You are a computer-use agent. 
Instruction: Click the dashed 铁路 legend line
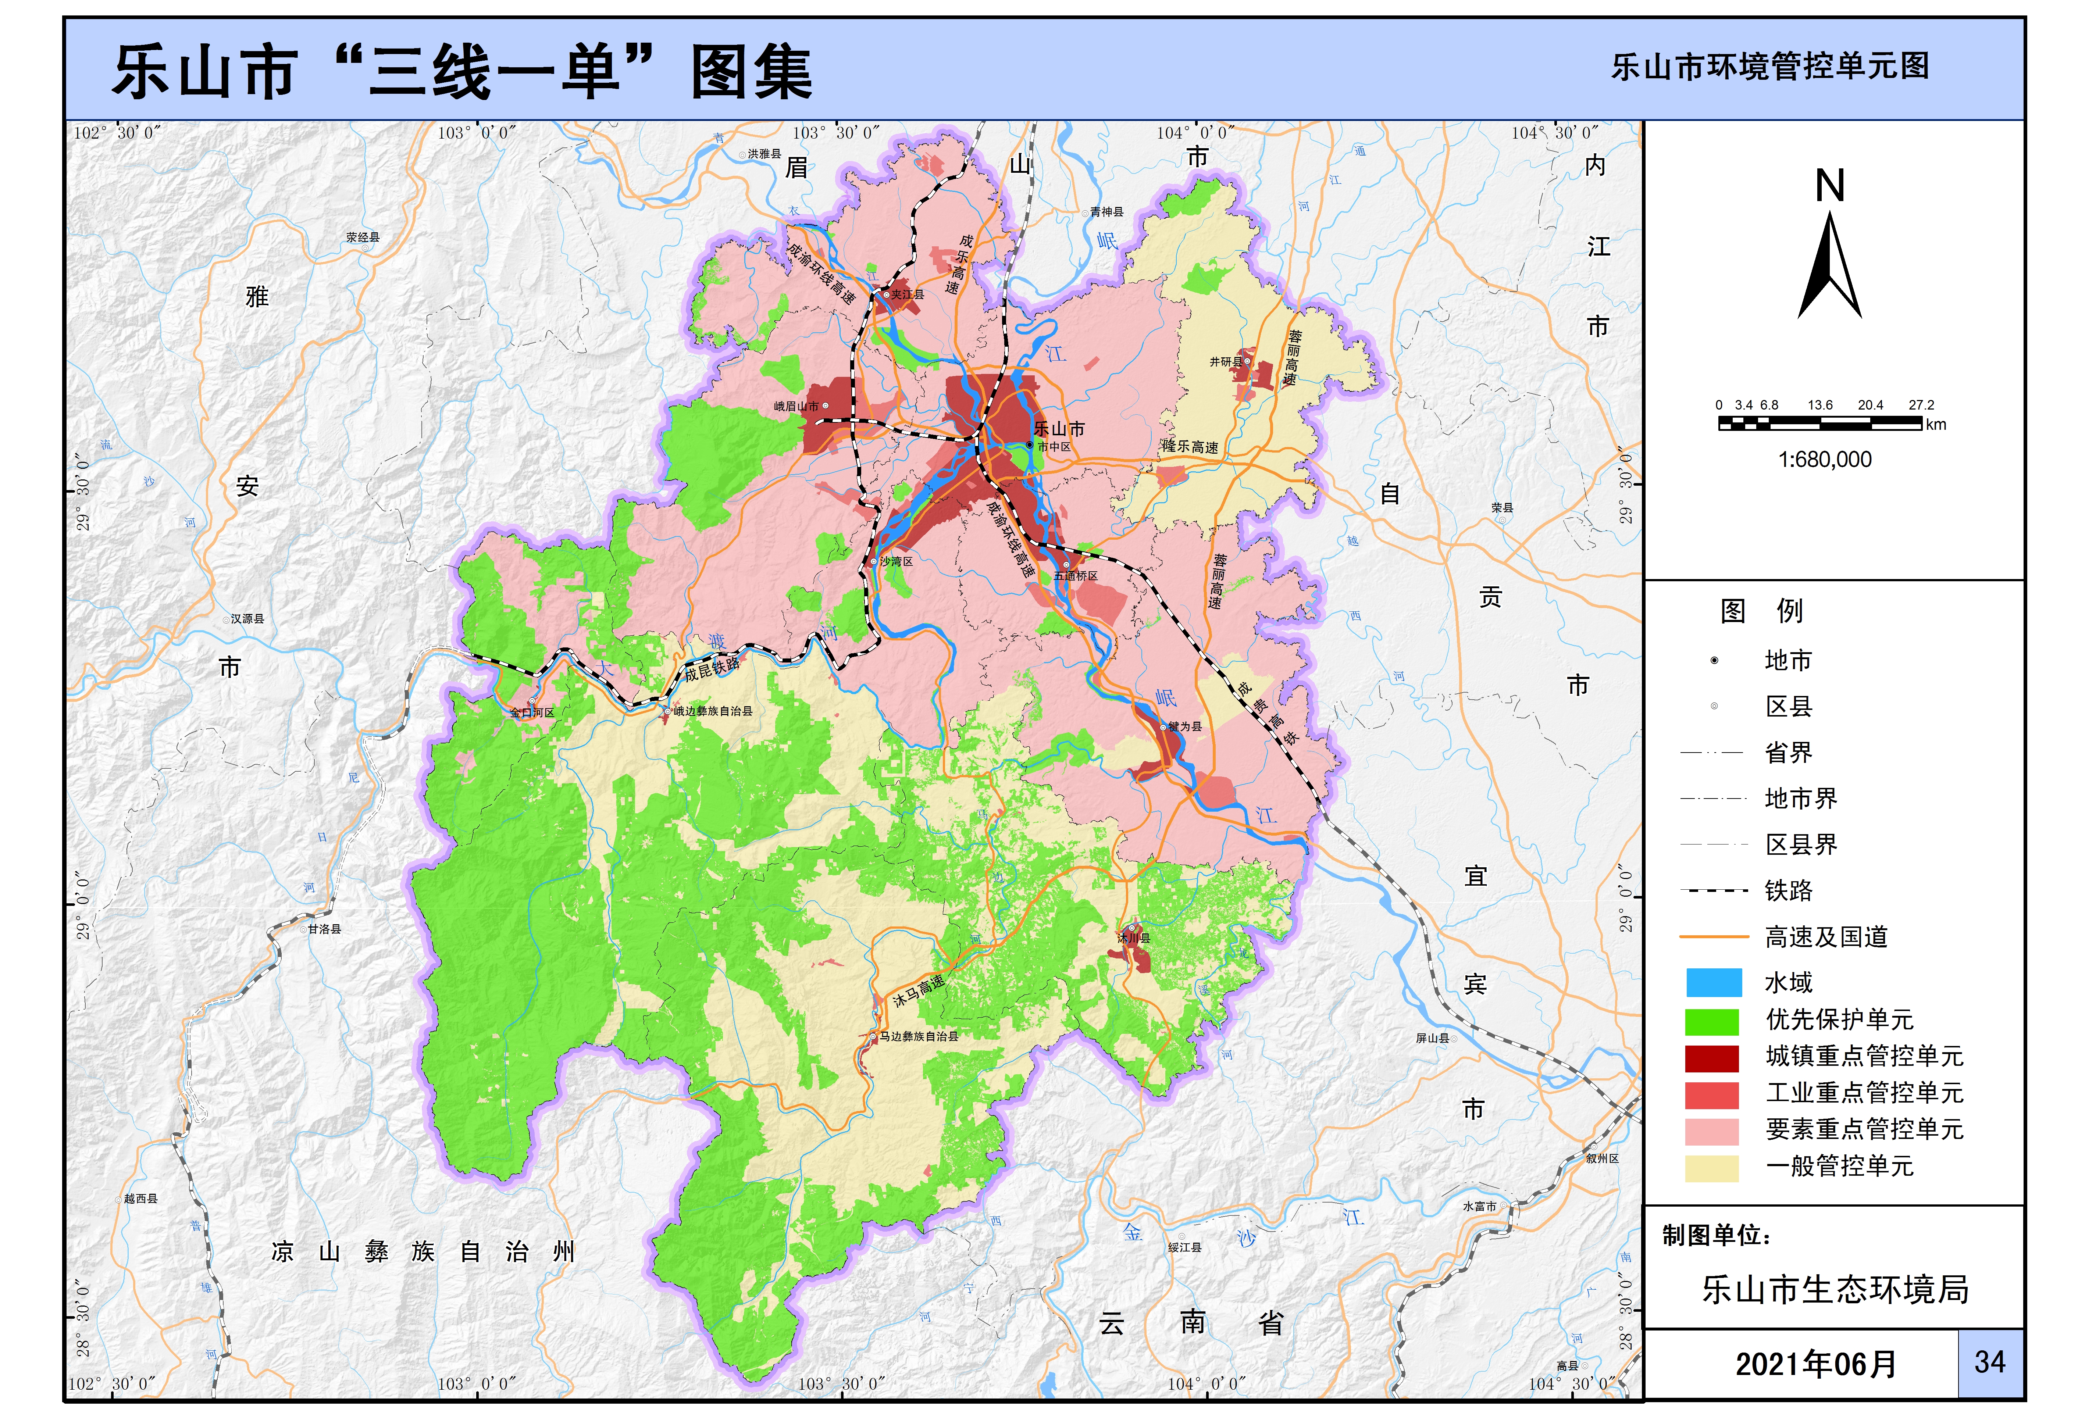[x=1713, y=890]
